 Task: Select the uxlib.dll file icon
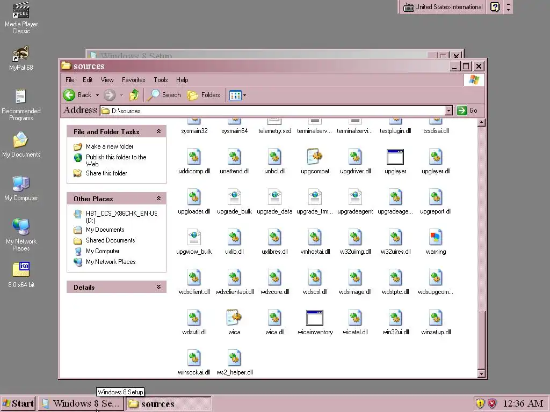point(234,237)
